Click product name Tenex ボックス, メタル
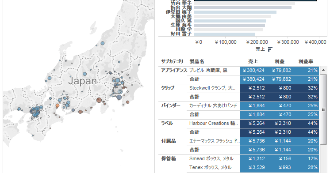This screenshot has height=173, width=330. pyautogui.click(x=210, y=167)
